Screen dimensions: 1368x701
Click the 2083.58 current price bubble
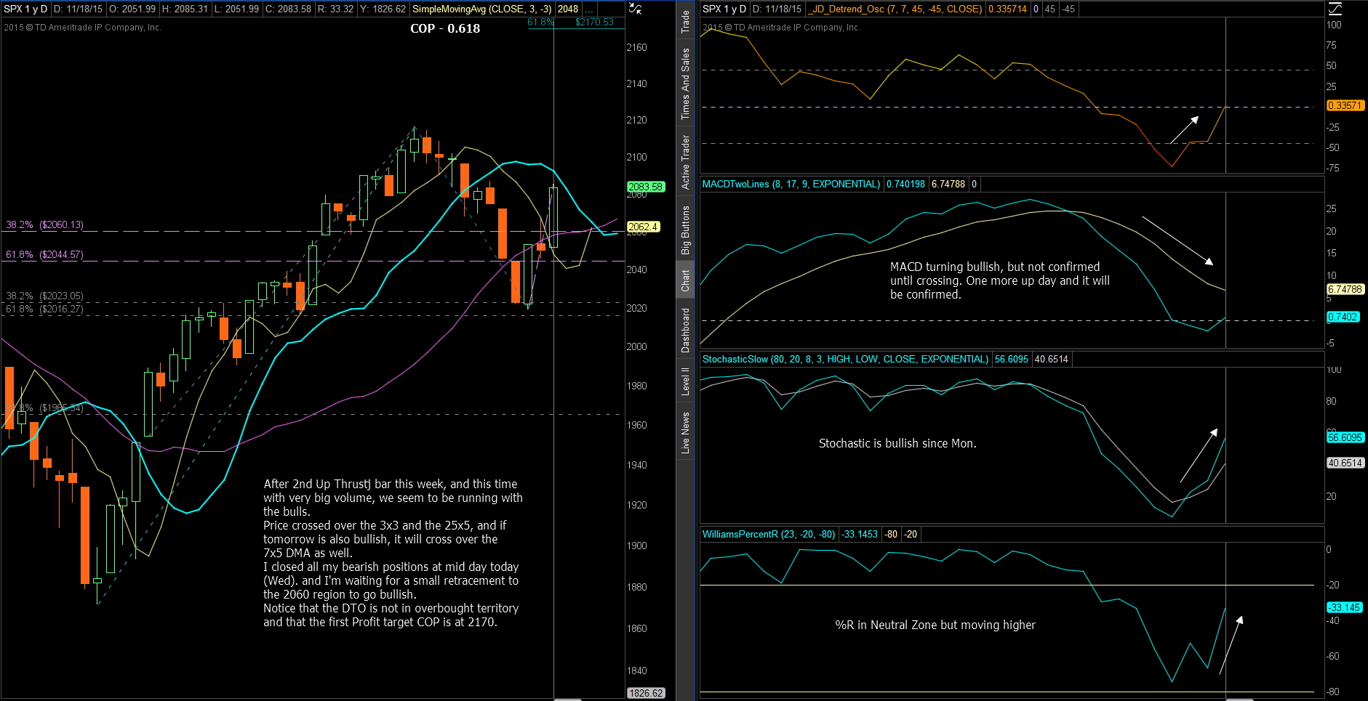pos(644,187)
